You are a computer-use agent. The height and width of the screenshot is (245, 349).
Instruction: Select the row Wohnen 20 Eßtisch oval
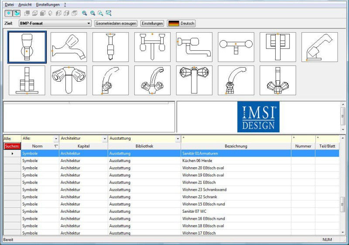click(180, 168)
